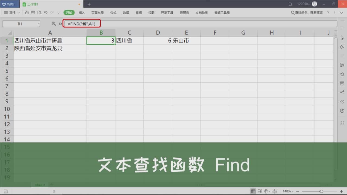
Task: Open the 数据 ribbon tab
Action: point(126,13)
